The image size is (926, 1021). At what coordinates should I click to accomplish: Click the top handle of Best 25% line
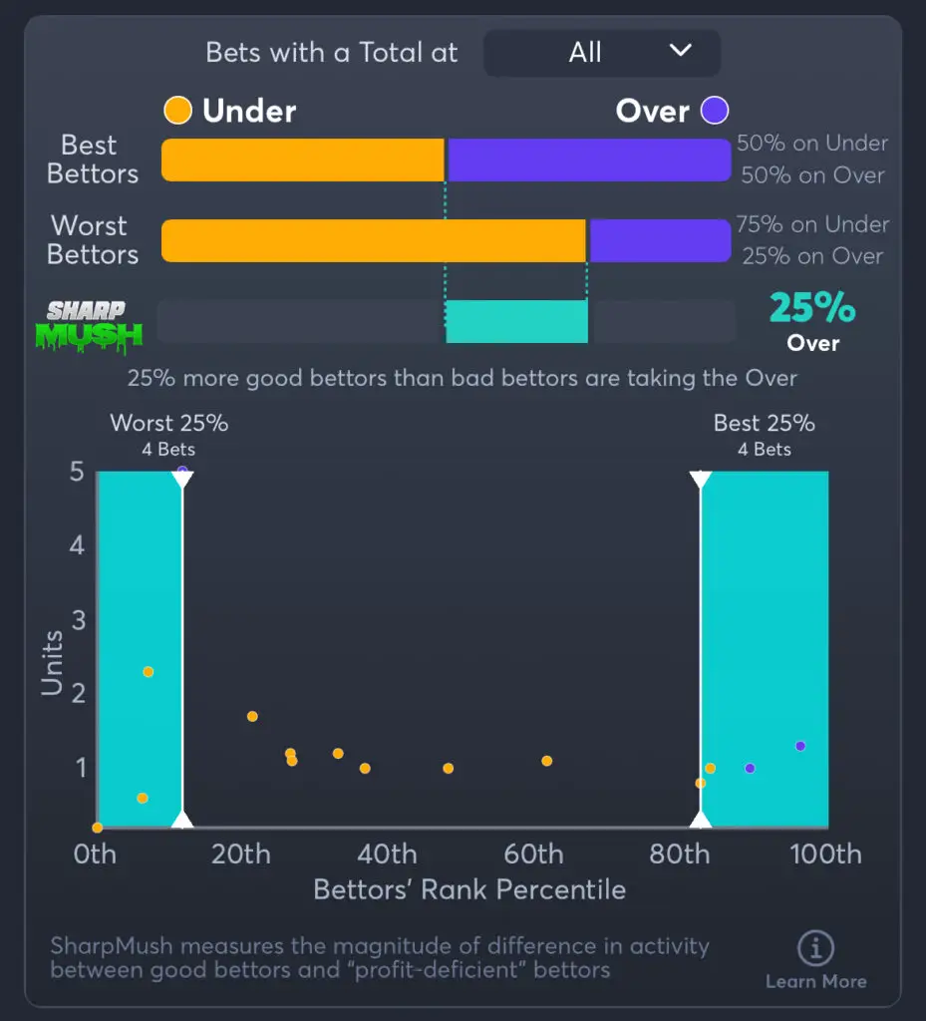point(701,479)
